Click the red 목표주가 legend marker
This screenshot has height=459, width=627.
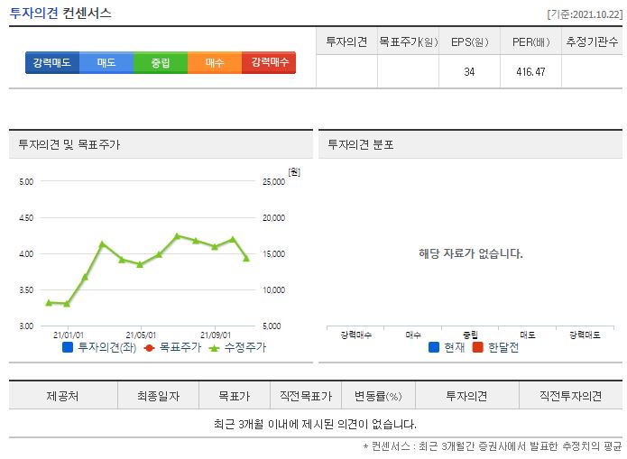coord(149,348)
